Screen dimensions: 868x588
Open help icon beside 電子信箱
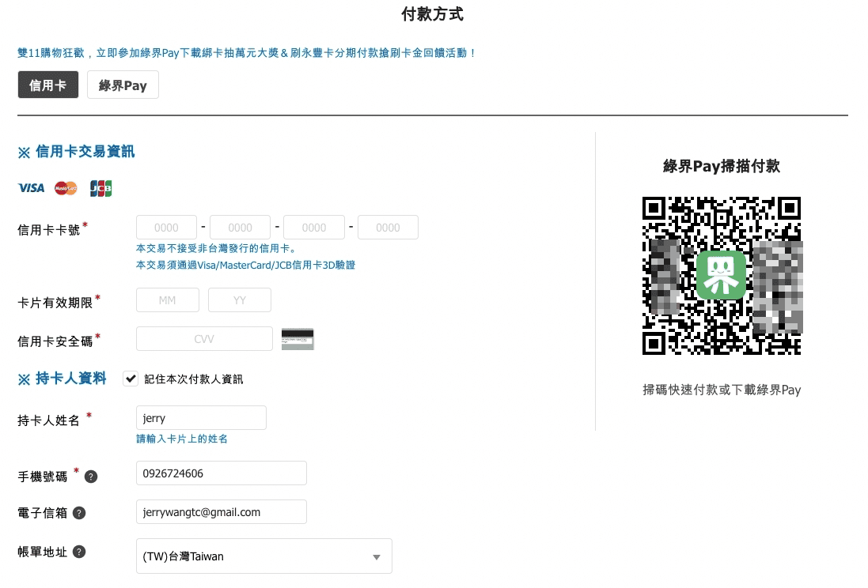(x=79, y=513)
